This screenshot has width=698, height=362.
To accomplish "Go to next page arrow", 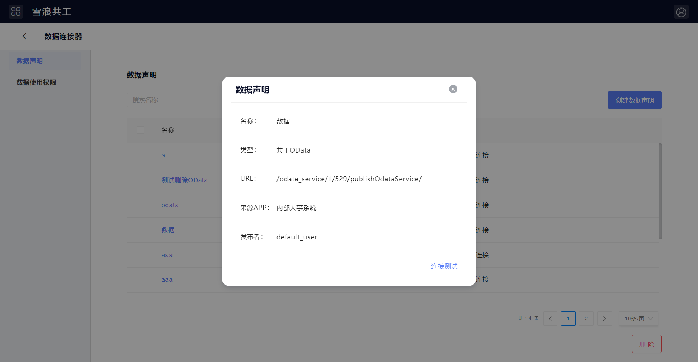I will point(604,319).
